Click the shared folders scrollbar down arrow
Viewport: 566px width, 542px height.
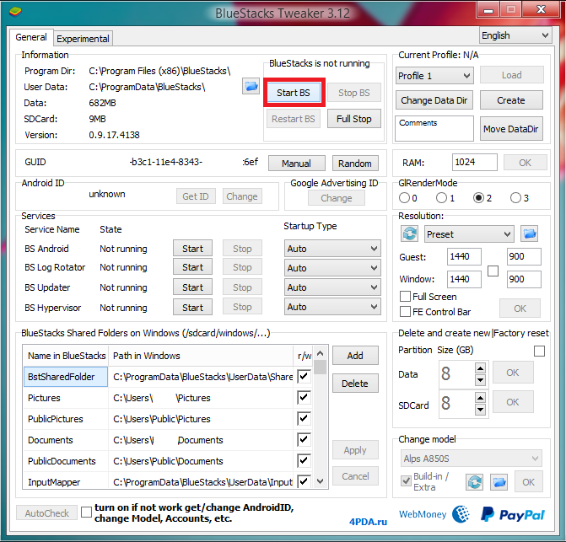click(320, 481)
